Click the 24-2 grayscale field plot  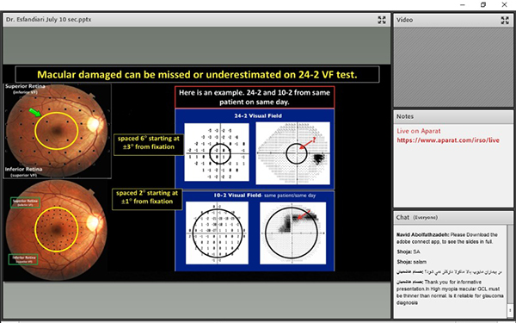click(x=293, y=153)
